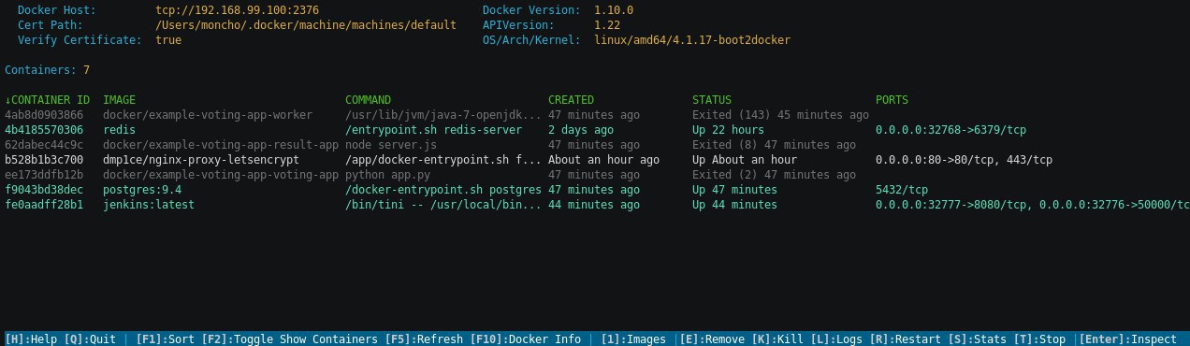Click the 2 days ago created value
This screenshot has height=346, width=1190.
[x=581, y=130]
